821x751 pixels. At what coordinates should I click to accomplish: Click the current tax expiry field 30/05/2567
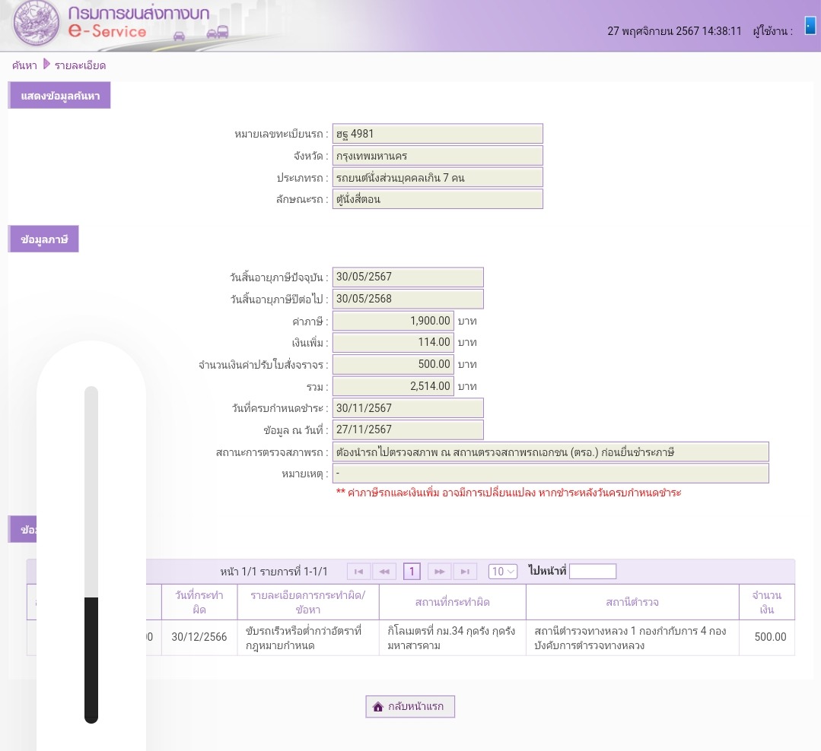tap(408, 277)
